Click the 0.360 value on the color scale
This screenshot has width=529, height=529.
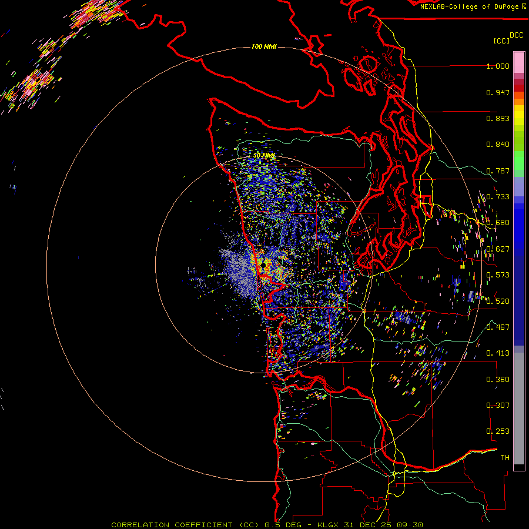tap(498, 380)
